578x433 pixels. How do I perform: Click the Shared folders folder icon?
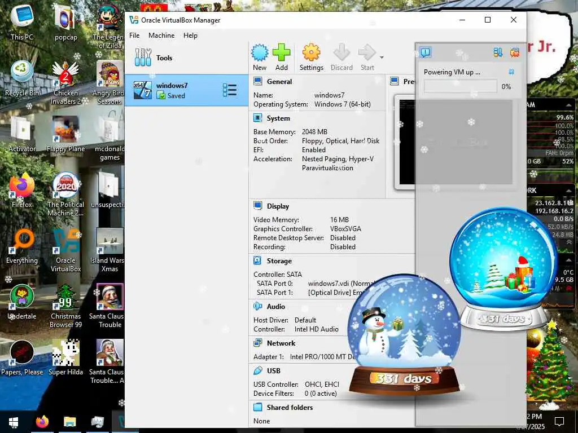click(x=257, y=407)
